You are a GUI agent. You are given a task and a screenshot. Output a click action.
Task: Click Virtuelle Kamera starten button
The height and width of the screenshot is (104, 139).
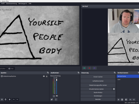96,89
